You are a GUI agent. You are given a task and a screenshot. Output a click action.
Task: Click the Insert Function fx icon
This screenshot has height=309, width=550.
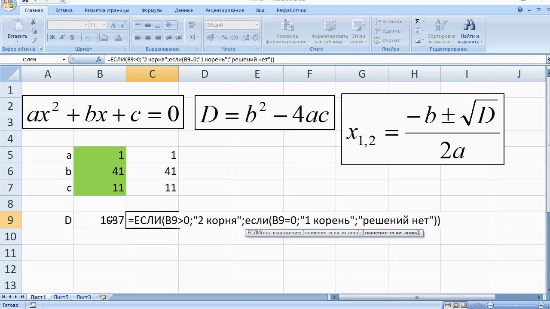point(99,59)
